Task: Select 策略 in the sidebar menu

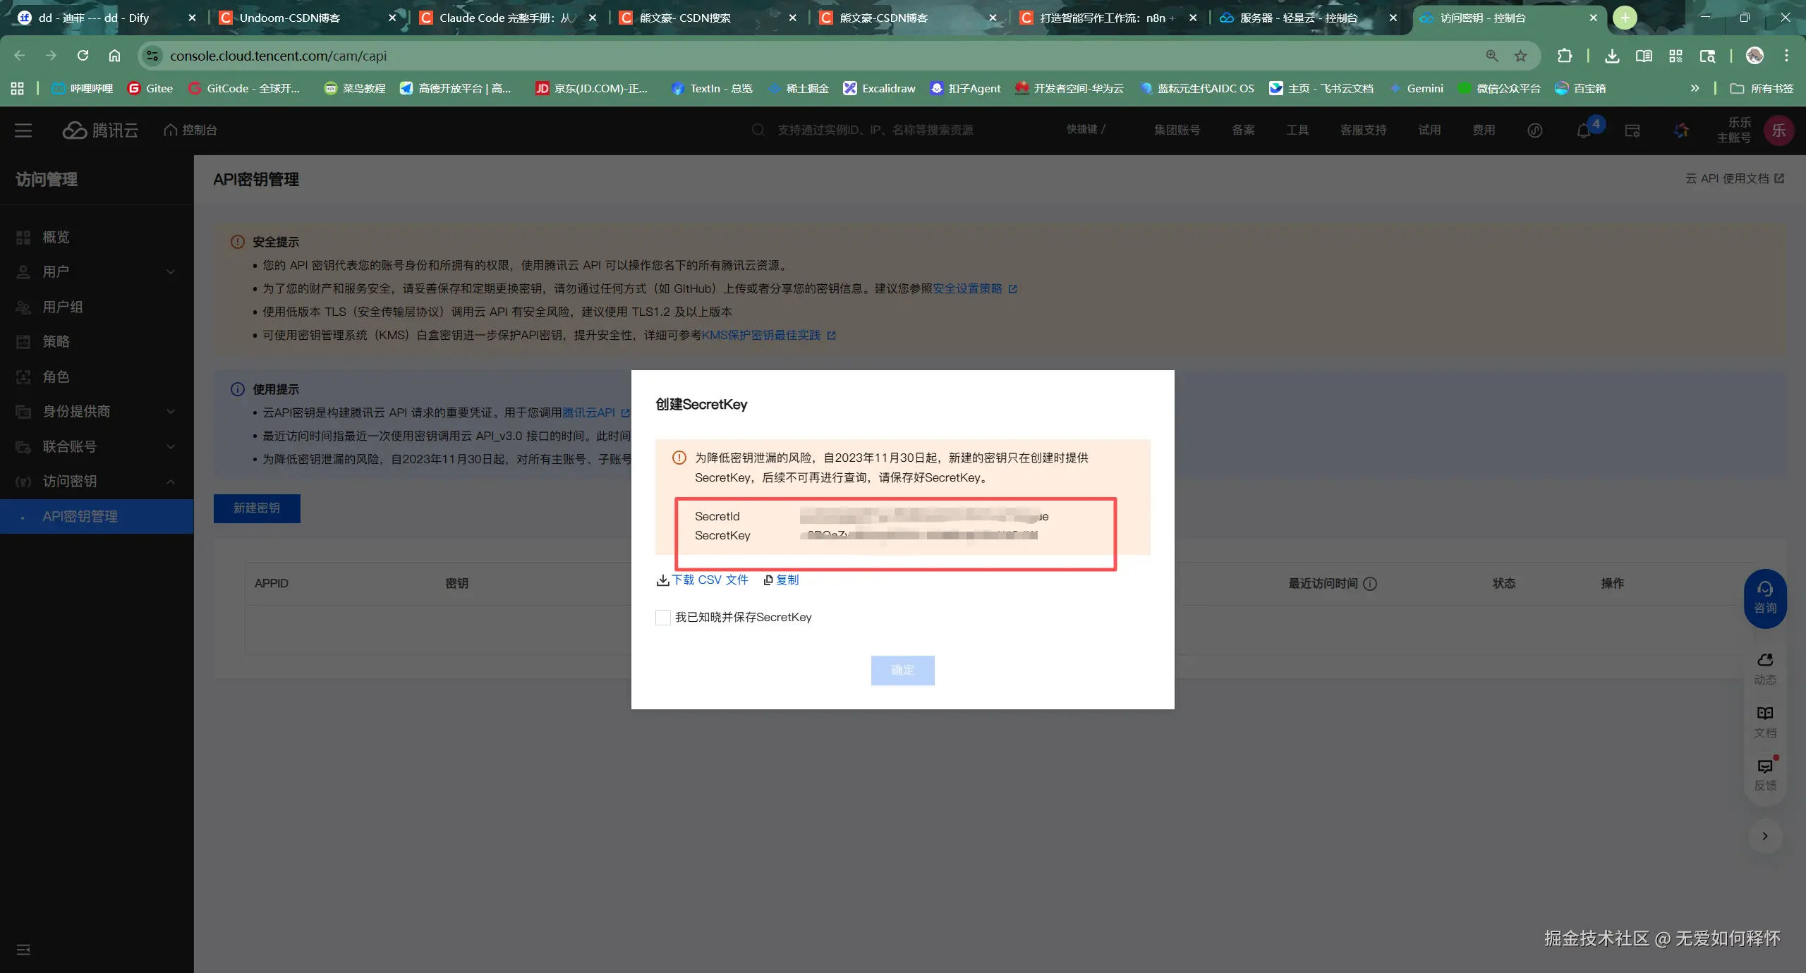Action: pyautogui.click(x=56, y=342)
